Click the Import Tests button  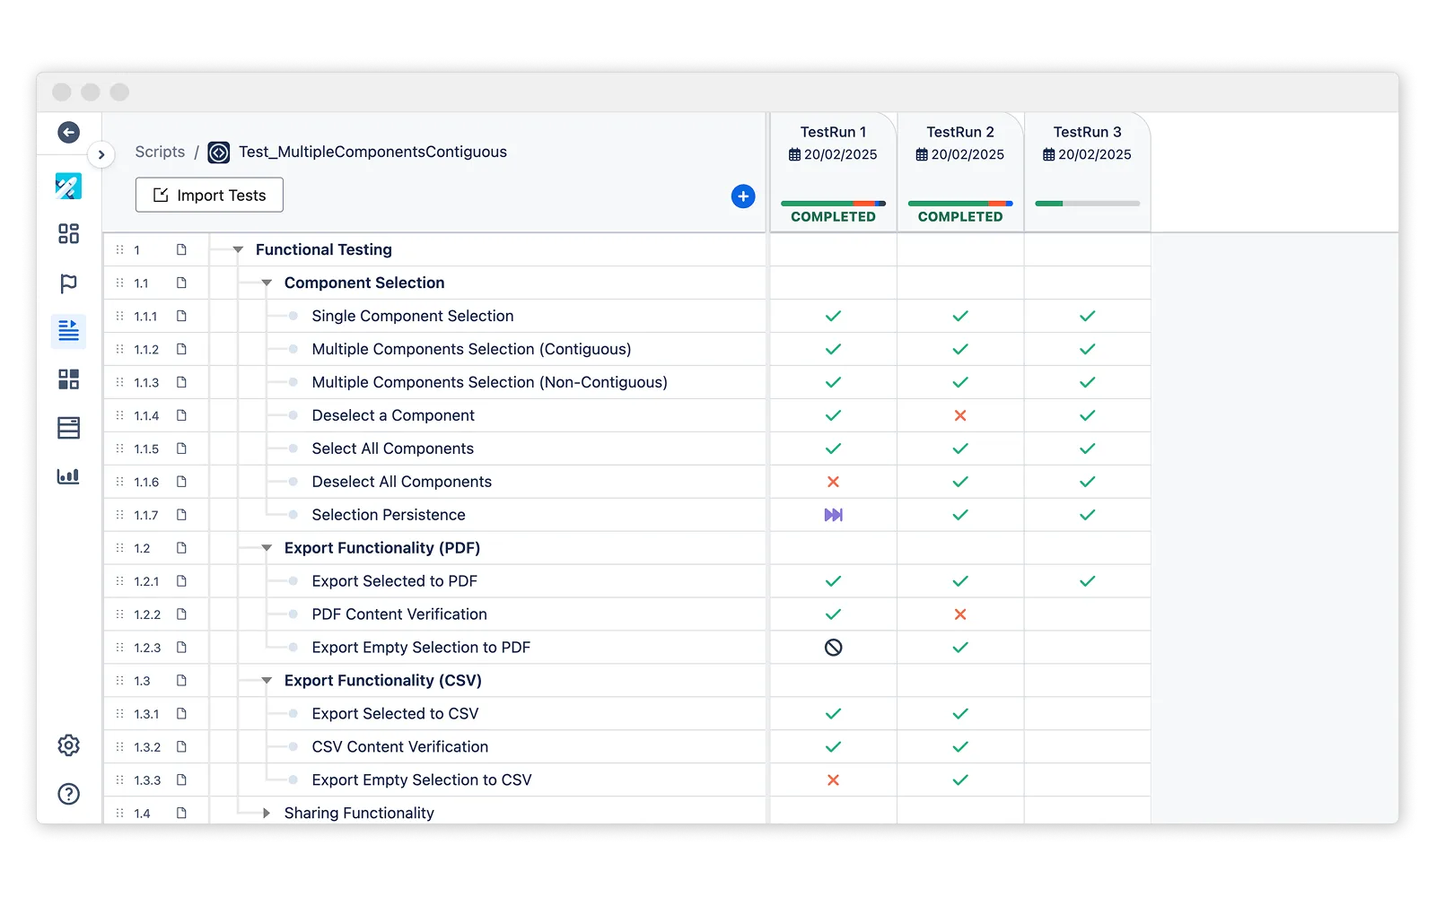click(x=209, y=196)
